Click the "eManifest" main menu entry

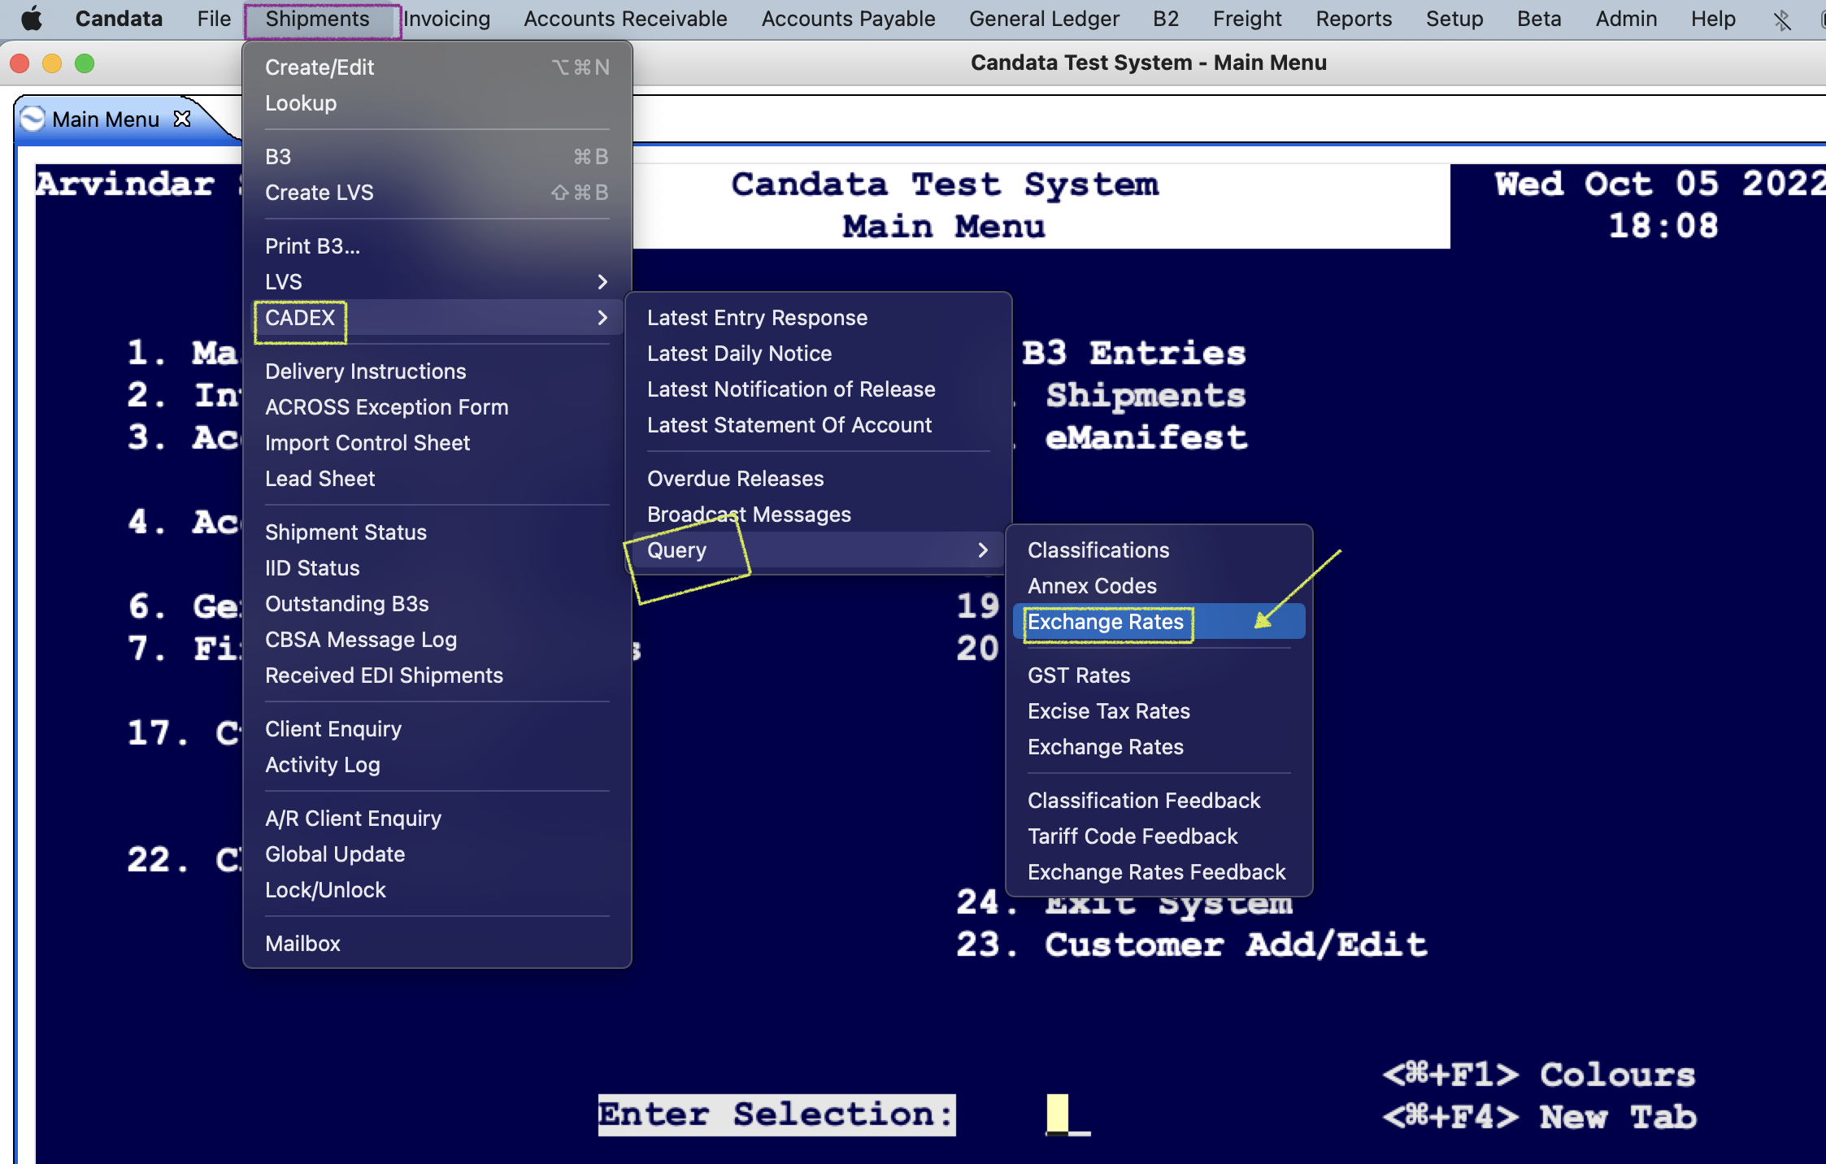point(1146,438)
